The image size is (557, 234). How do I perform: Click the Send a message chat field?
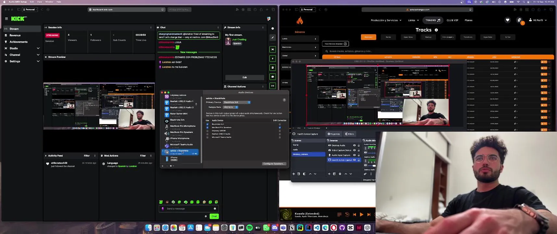tap(189, 209)
